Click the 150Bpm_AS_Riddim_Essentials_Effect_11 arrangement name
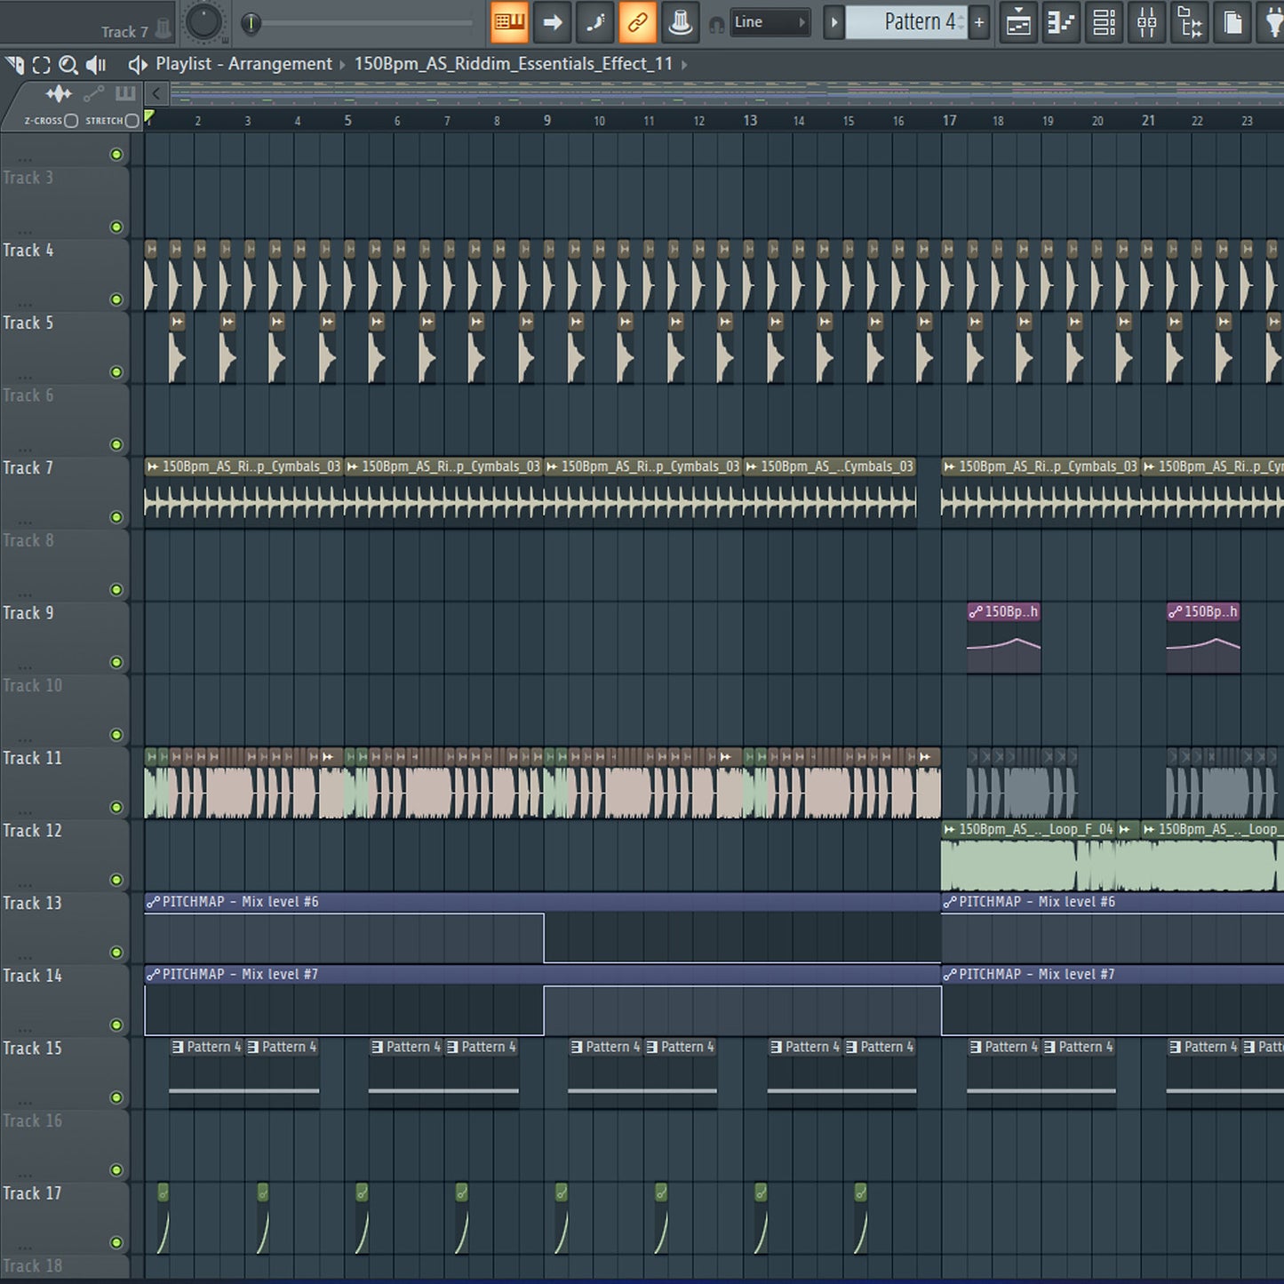Image resolution: width=1284 pixels, height=1284 pixels. coord(513,64)
